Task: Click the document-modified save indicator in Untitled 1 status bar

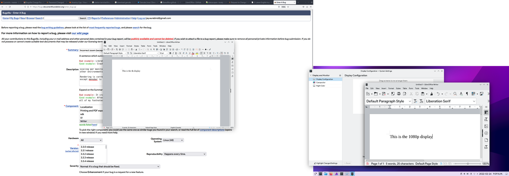Action: point(367,164)
